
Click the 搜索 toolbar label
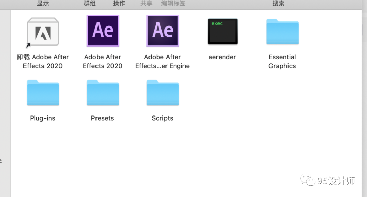(x=278, y=3)
